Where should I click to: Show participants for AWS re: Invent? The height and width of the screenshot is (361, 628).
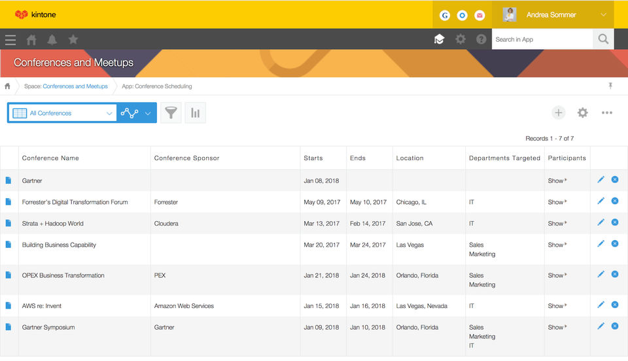557,306
